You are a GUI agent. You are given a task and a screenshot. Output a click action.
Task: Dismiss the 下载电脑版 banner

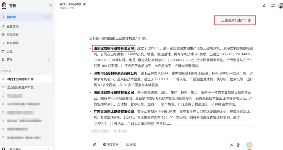(x=48, y=149)
